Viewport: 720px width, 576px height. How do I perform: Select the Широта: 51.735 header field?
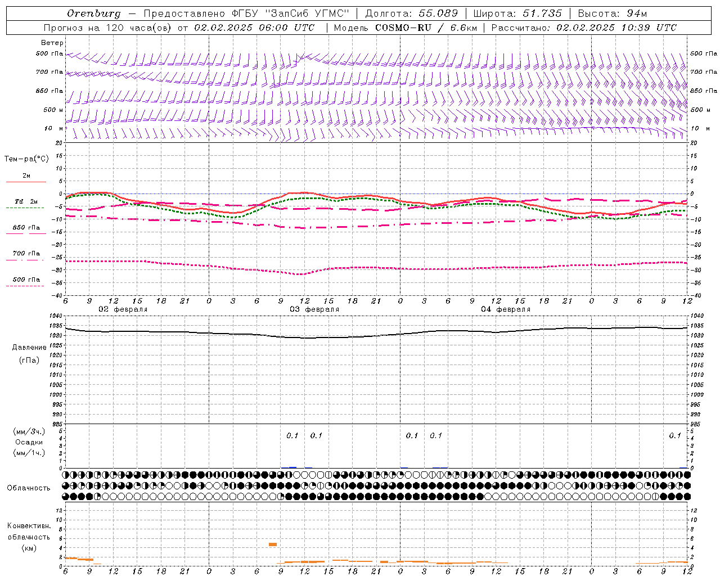tap(517, 13)
